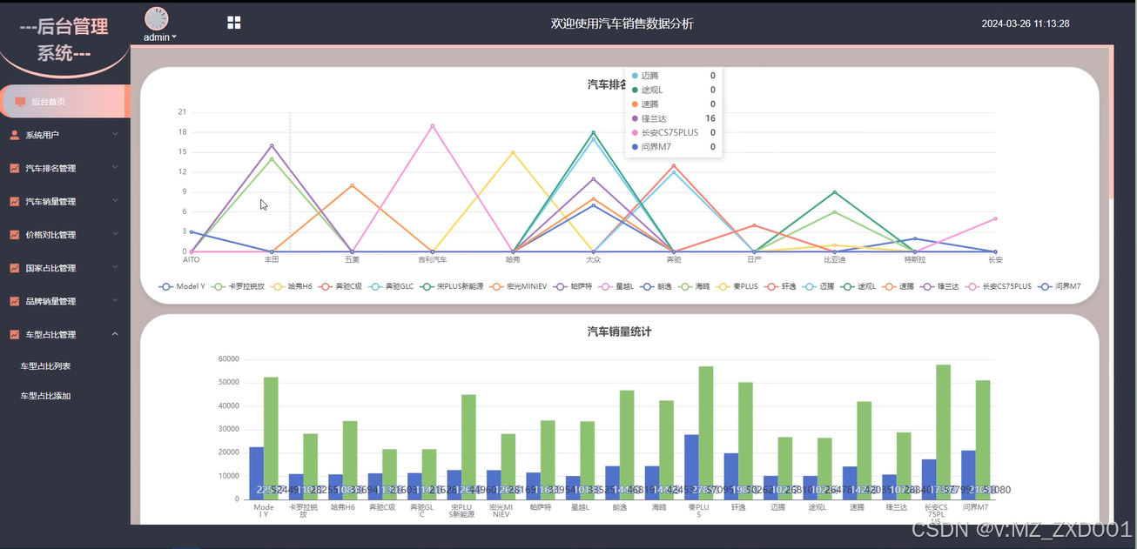Click the orange peak point above 五菱
This screenshot has height=549, width=1137.
click(352, 185)
